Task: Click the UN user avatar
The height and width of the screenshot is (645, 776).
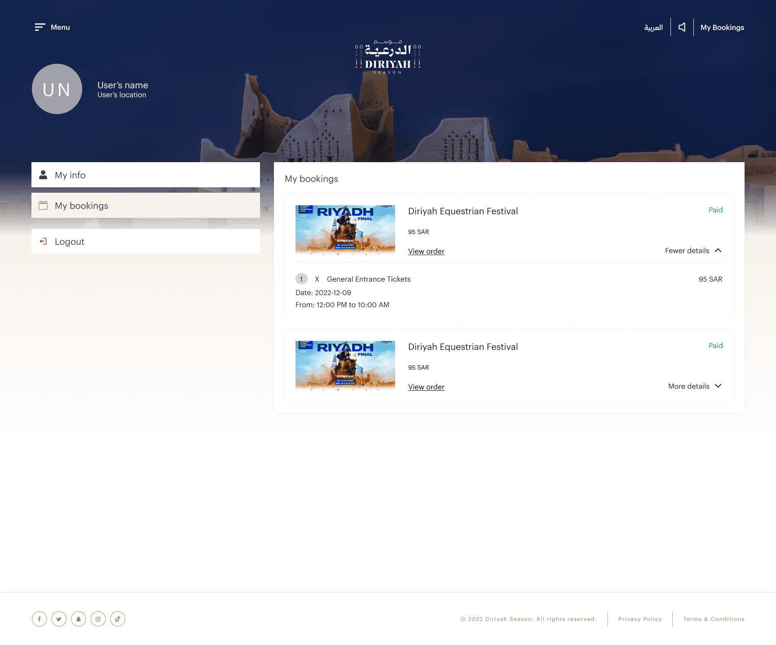Action: [x=57, y=89]
